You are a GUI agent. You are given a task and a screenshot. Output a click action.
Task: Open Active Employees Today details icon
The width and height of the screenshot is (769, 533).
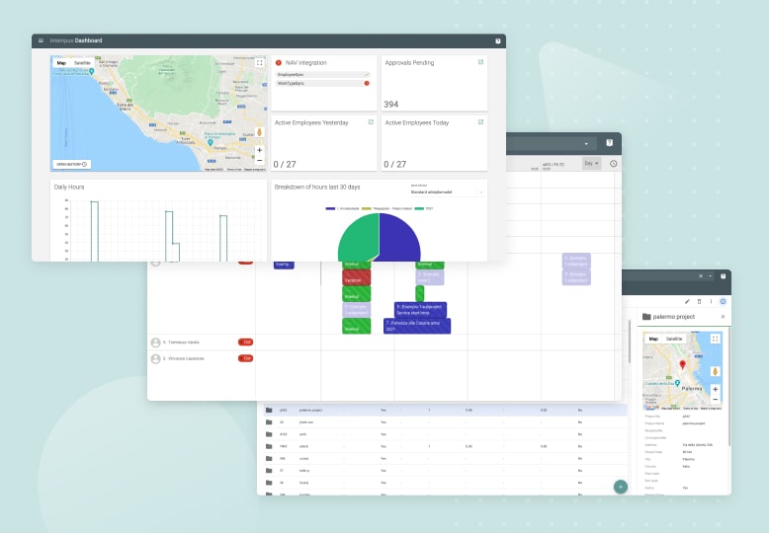coord(480,122)
